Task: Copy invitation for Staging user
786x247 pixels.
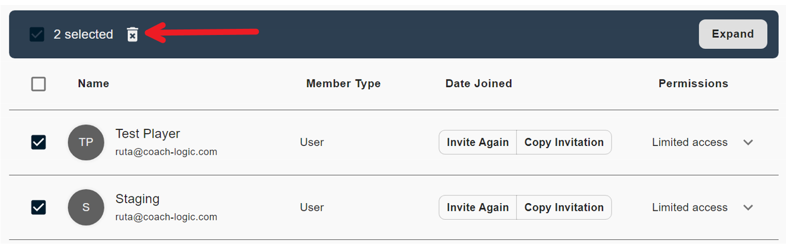Action: click(x=564, y=208)
